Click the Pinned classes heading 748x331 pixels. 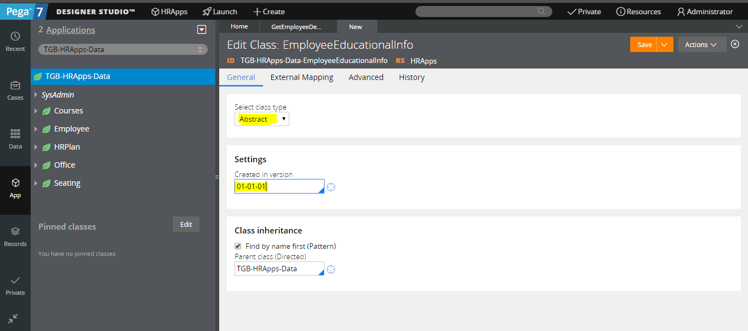tap(67, 226)
